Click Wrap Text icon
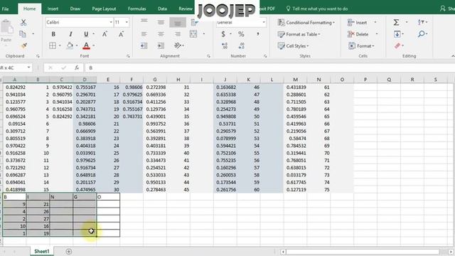455x256 pixels. (x=194, y=22)
